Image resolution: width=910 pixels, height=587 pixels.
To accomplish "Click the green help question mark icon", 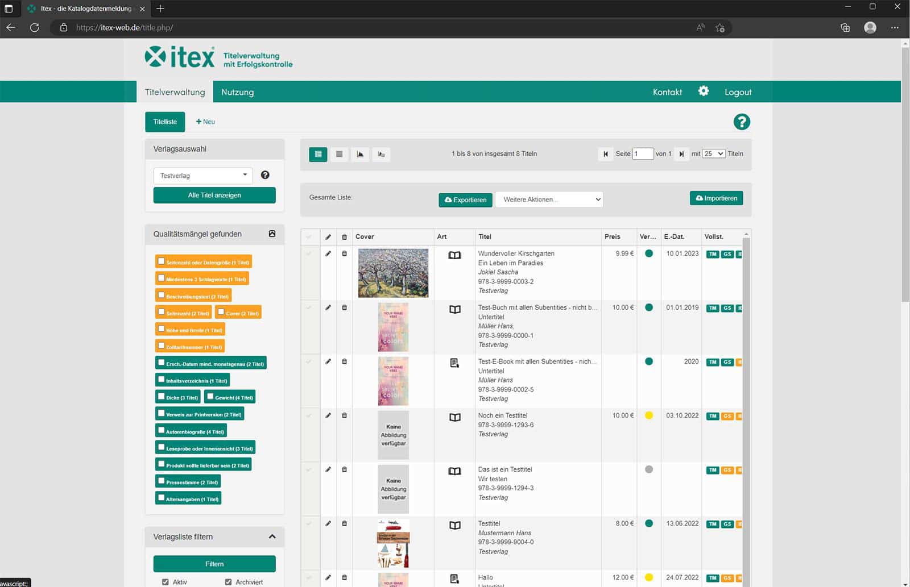I will (x=742, y=122).
